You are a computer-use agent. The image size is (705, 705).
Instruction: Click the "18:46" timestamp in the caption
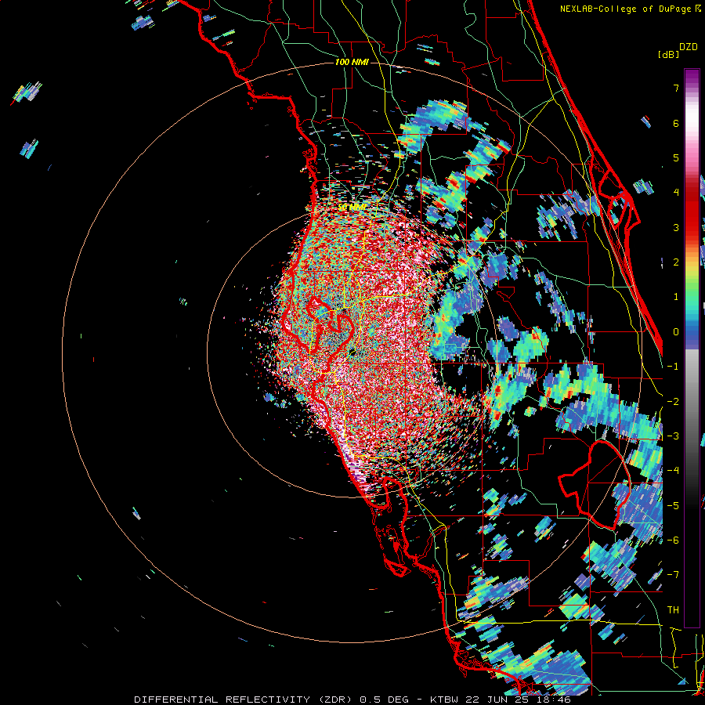(553, 700)
